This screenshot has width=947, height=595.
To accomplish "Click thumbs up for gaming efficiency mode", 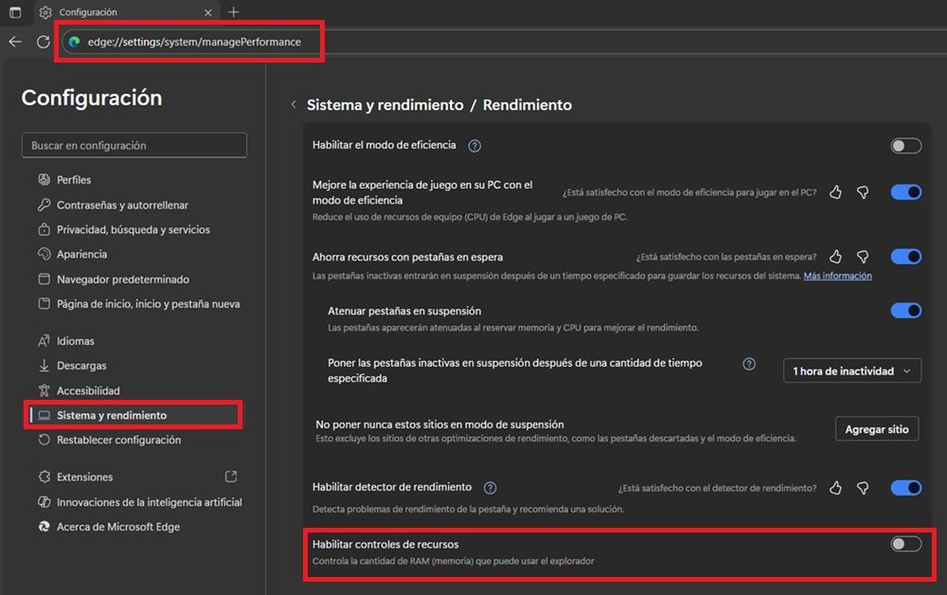I will (835, 192).
